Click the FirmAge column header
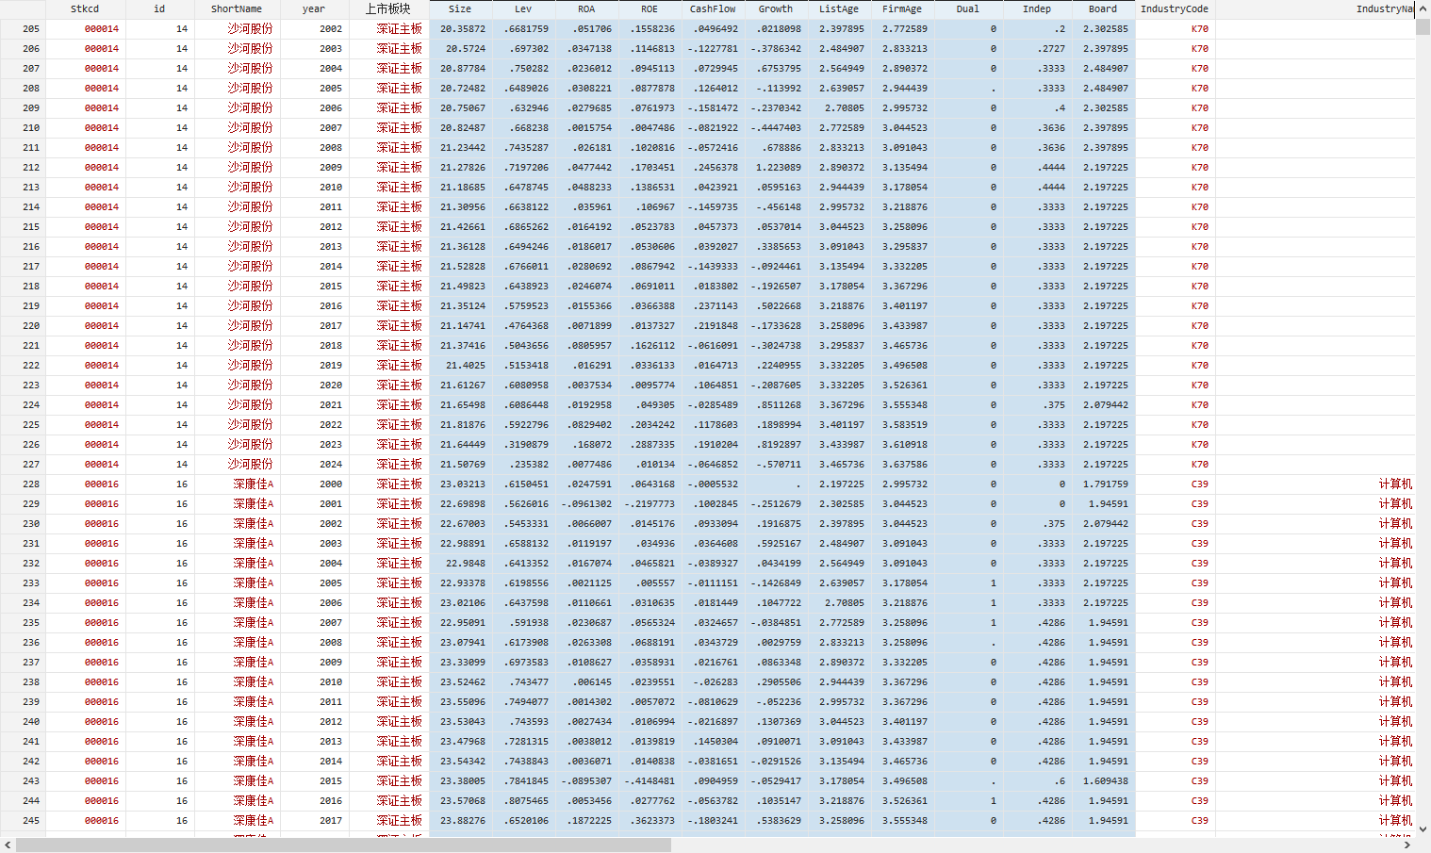The height and width of the screenshot is (853, 1431). point(902,8)
